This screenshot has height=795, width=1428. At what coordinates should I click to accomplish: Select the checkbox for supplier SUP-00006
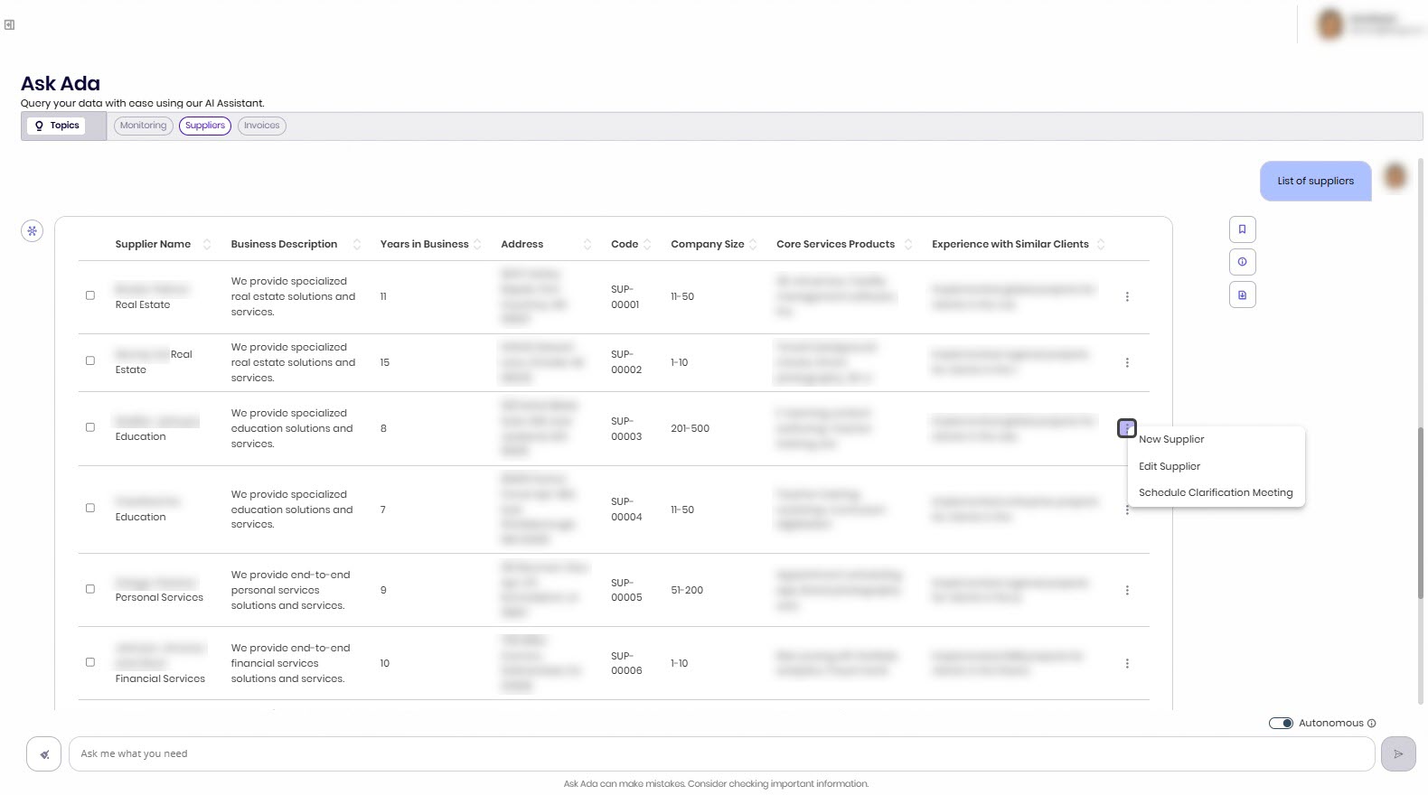click(x=90, y=662)
